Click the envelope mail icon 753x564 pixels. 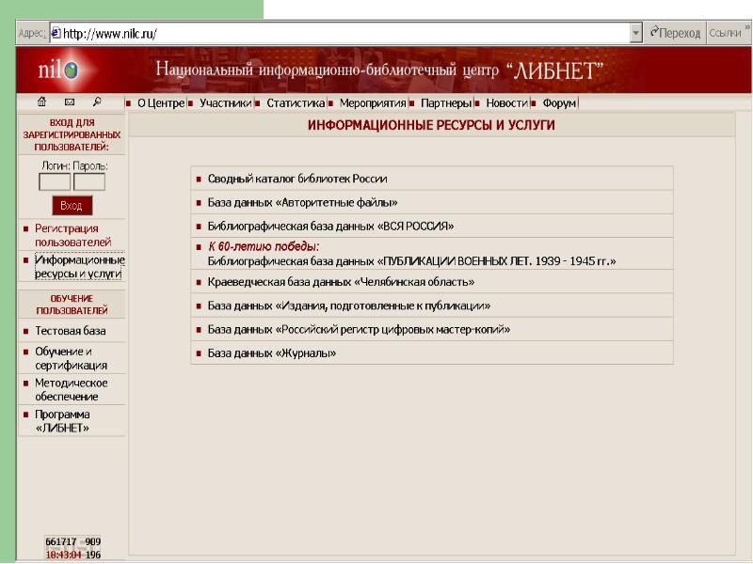pyautogui.click(x=70, y=102)
